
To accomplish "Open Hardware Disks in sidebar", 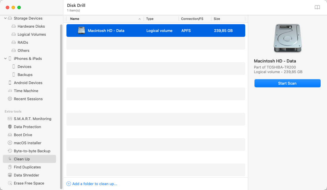I will point(31,26).
